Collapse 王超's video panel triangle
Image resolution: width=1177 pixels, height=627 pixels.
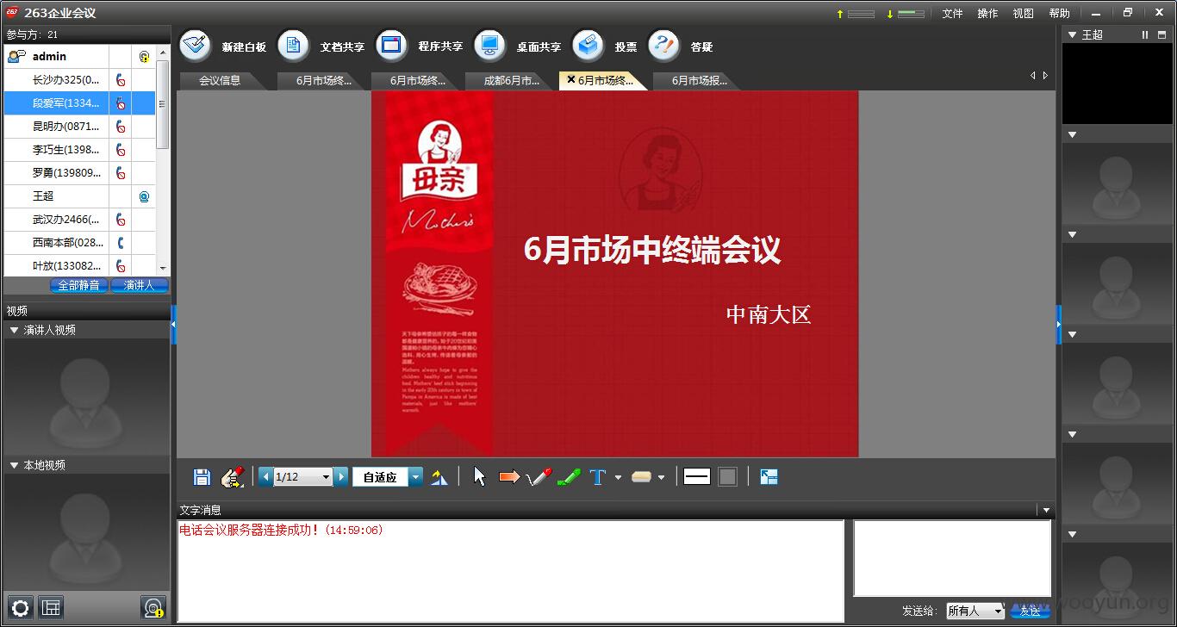pyautogui.click(x=1073, y=34)
